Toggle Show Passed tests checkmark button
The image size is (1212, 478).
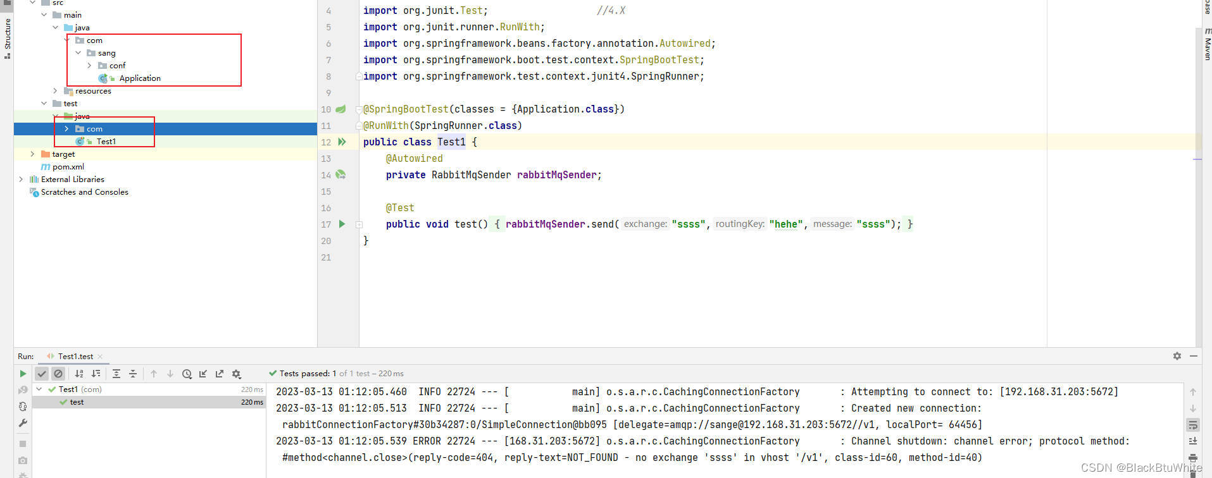pos(42,374)
